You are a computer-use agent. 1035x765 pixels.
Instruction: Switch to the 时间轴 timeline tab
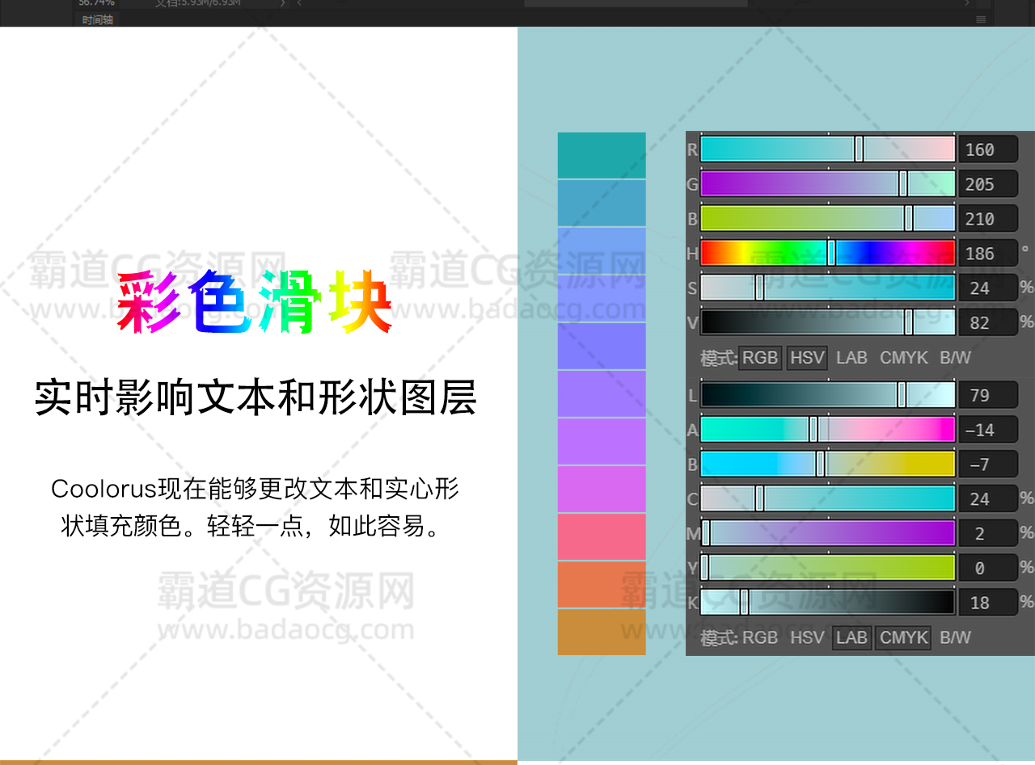(98, 20)
